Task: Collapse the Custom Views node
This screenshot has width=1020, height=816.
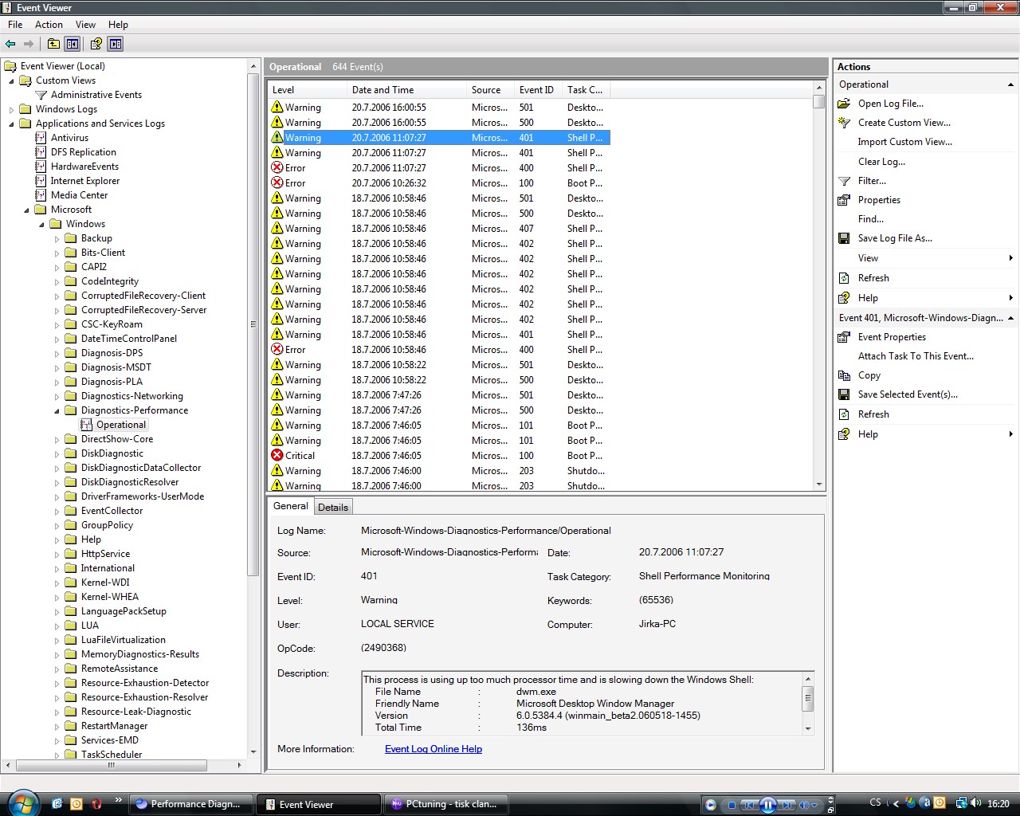Action: [x=11, y=80]
